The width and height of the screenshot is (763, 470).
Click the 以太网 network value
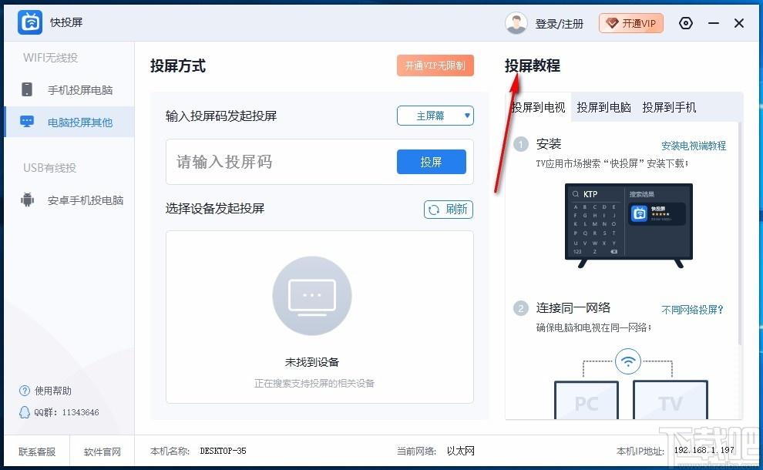pyautogui.click(x=460, y=451)
